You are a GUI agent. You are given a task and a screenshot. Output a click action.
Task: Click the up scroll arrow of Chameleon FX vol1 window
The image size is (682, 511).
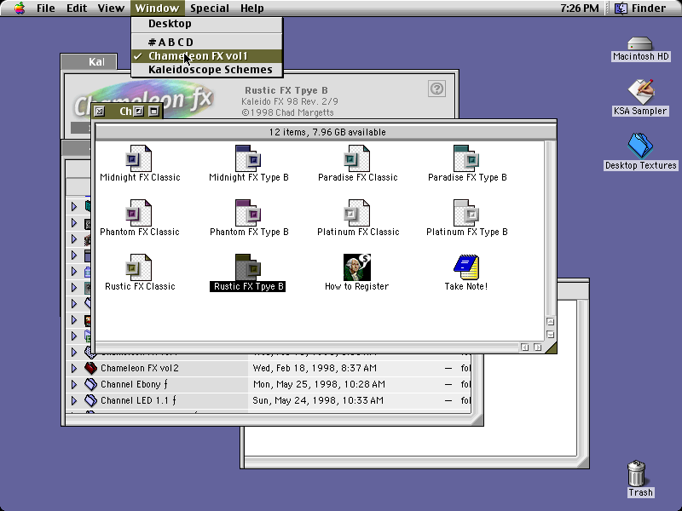[550, 322]
